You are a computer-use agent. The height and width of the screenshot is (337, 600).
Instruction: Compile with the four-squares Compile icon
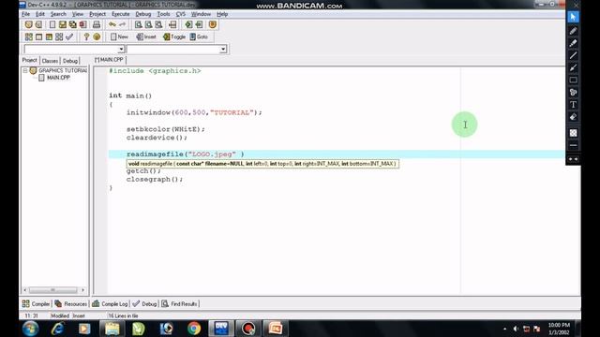[x=29, y=37]
